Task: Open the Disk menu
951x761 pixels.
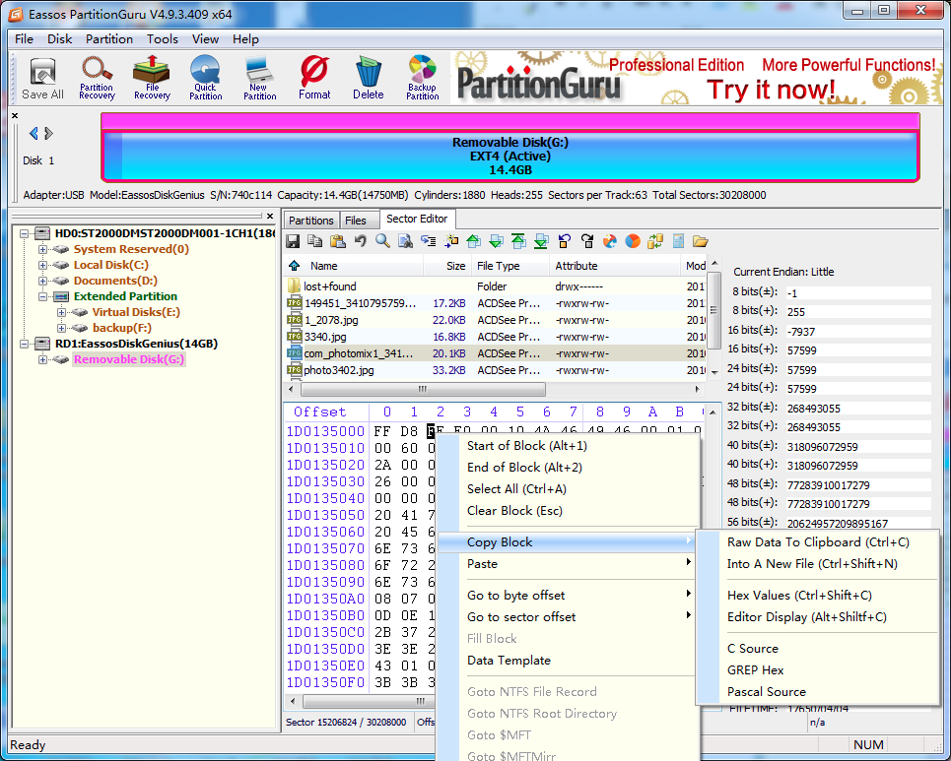Action: (x=59, y=38)
